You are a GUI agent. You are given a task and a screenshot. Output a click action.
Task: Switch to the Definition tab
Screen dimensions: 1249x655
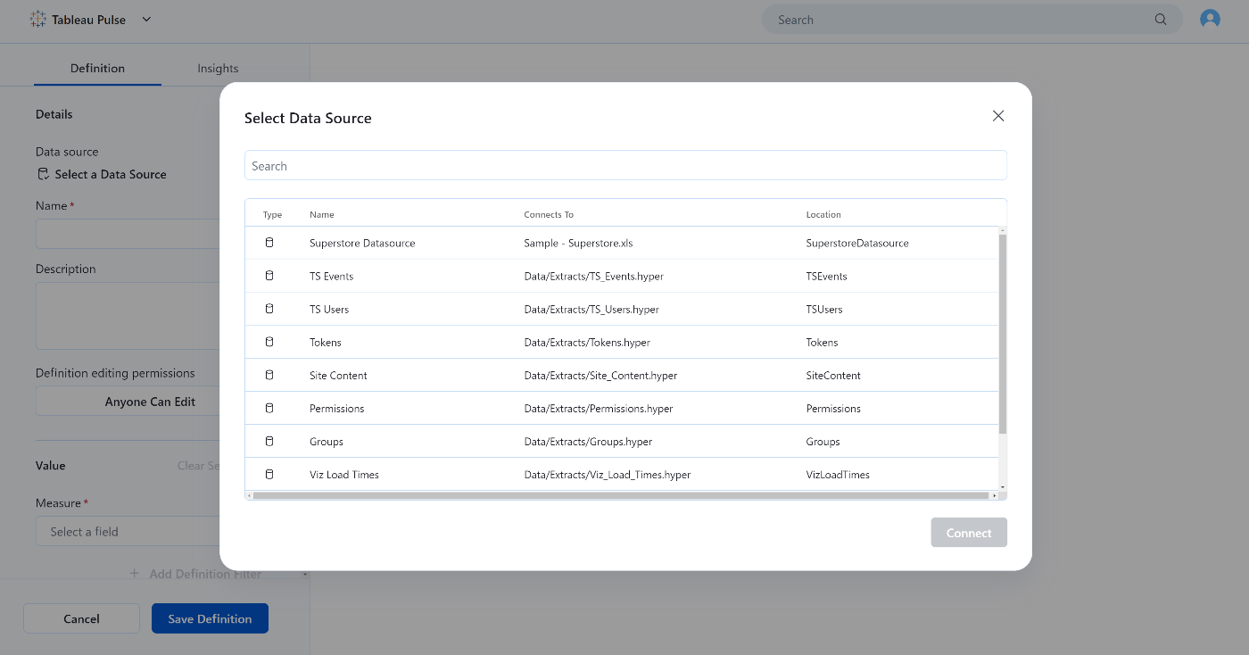point(97,68)
